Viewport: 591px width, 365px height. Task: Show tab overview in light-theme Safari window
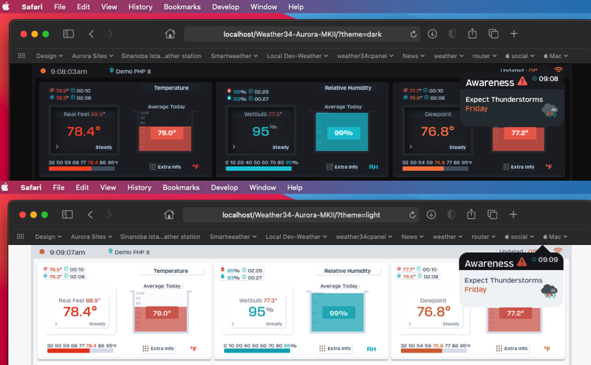click(492, 215)
